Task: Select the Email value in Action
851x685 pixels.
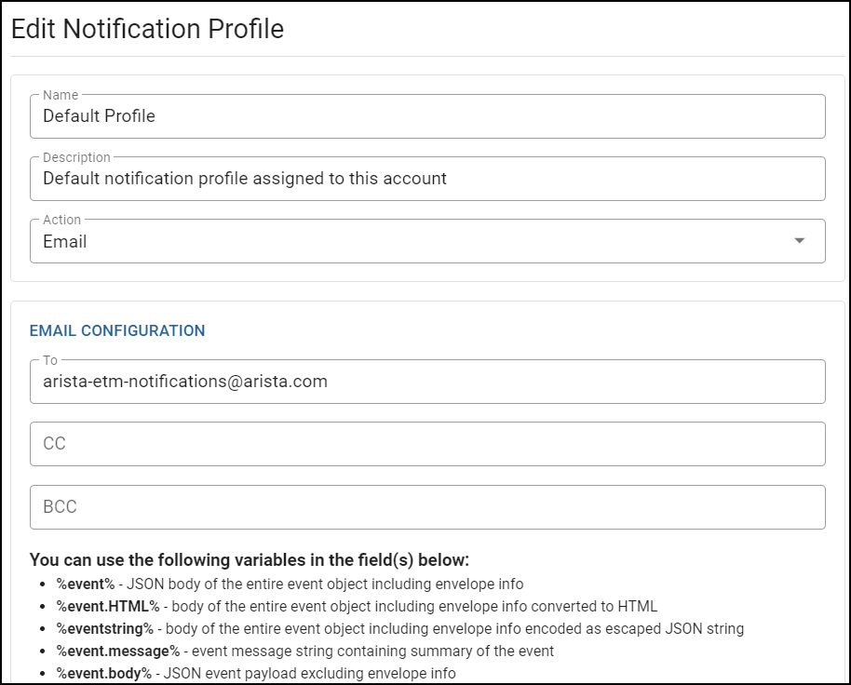Action: (64, 241)
